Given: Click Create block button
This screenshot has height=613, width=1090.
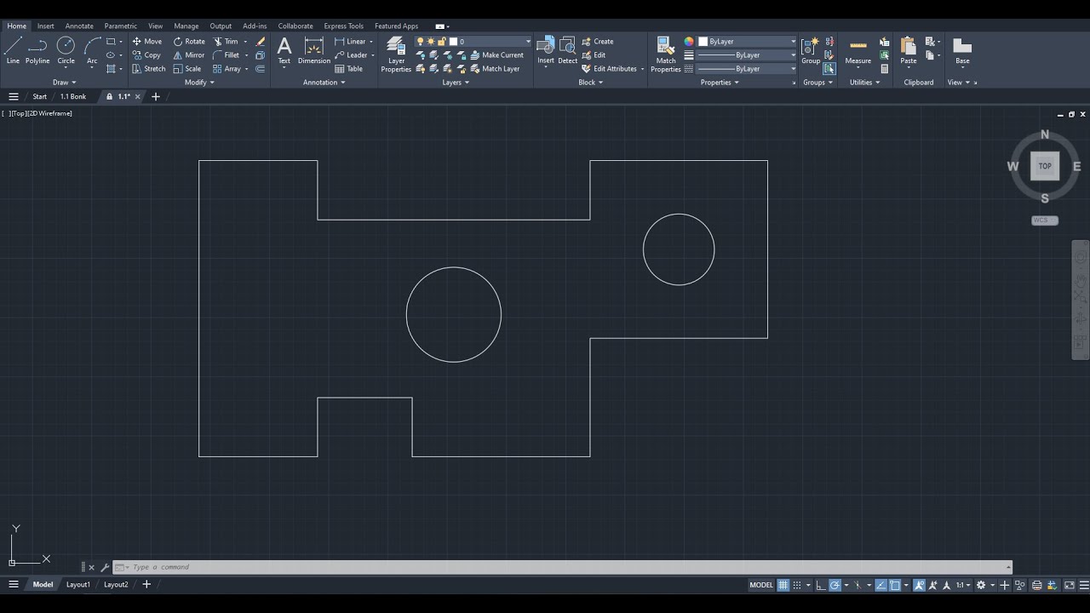Looking at the screenshot, I should (x=598, y=41).
